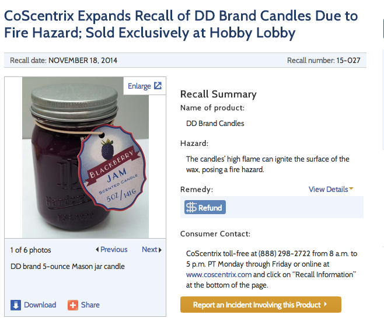Click the dollar sign Refund icon

pos(191,208)
